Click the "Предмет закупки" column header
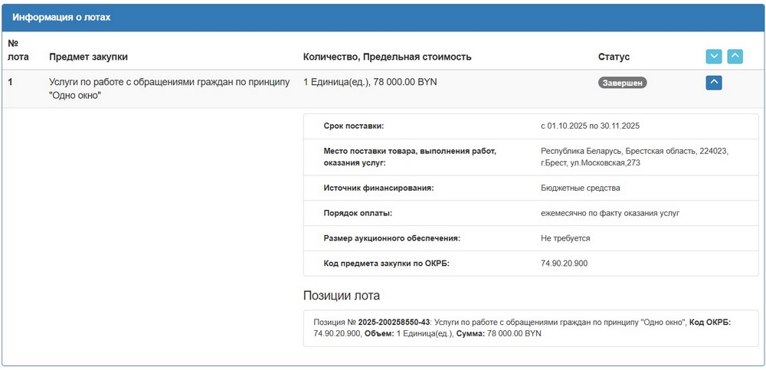766x370 pixels. click(x=88, y=57)
